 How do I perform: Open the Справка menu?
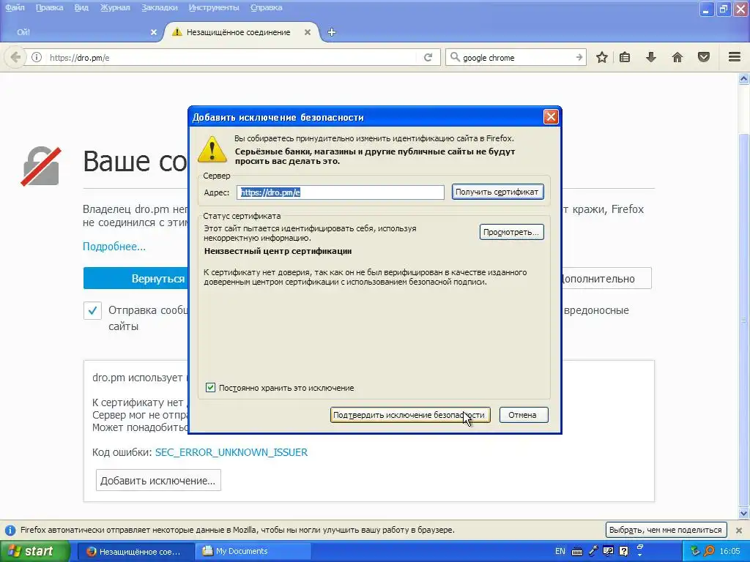pos(267,7)
